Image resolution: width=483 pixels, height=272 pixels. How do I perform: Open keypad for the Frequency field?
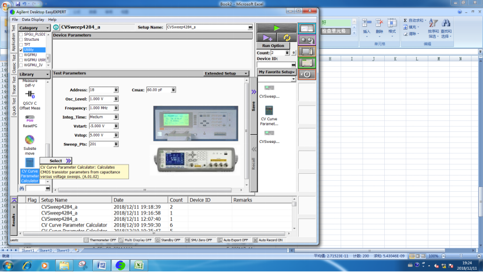pyautogui.click(x=116, y=108)
